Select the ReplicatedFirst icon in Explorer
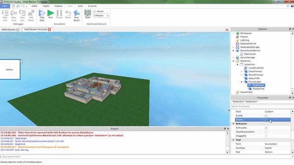Viewport: 294px width, 165px height. click(x=237, y=44)
